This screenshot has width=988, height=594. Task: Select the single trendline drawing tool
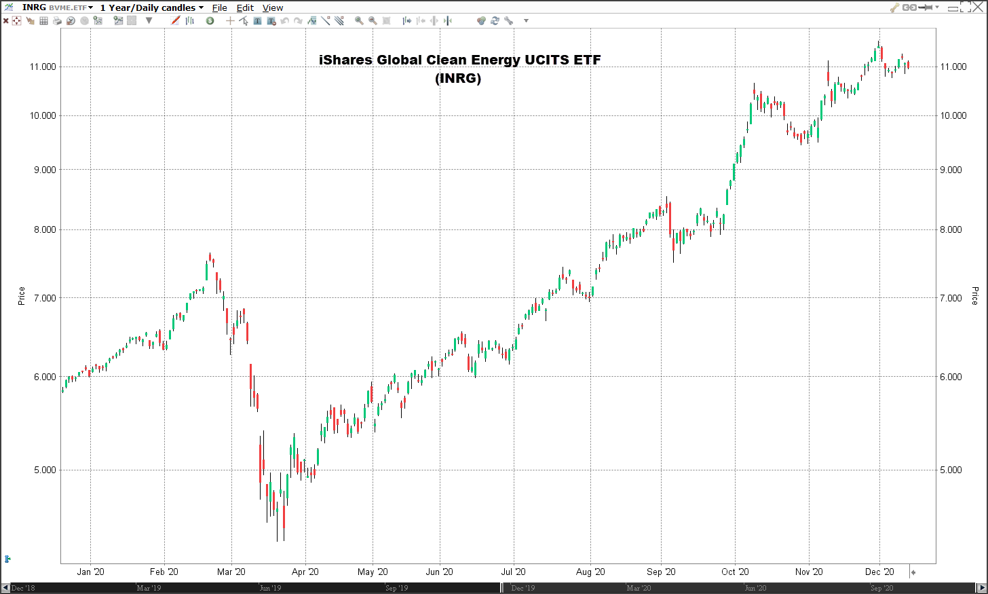(326, 21)
